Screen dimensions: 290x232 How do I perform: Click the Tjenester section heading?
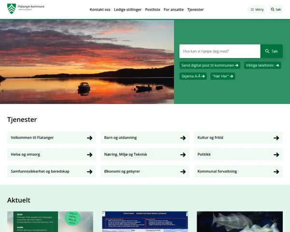(22, 120)
